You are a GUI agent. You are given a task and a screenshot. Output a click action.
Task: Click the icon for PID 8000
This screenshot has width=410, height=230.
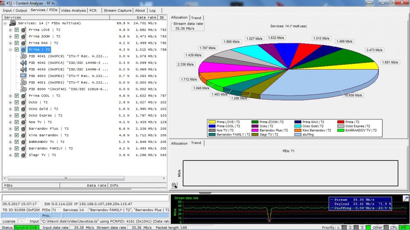click(23, 89)
